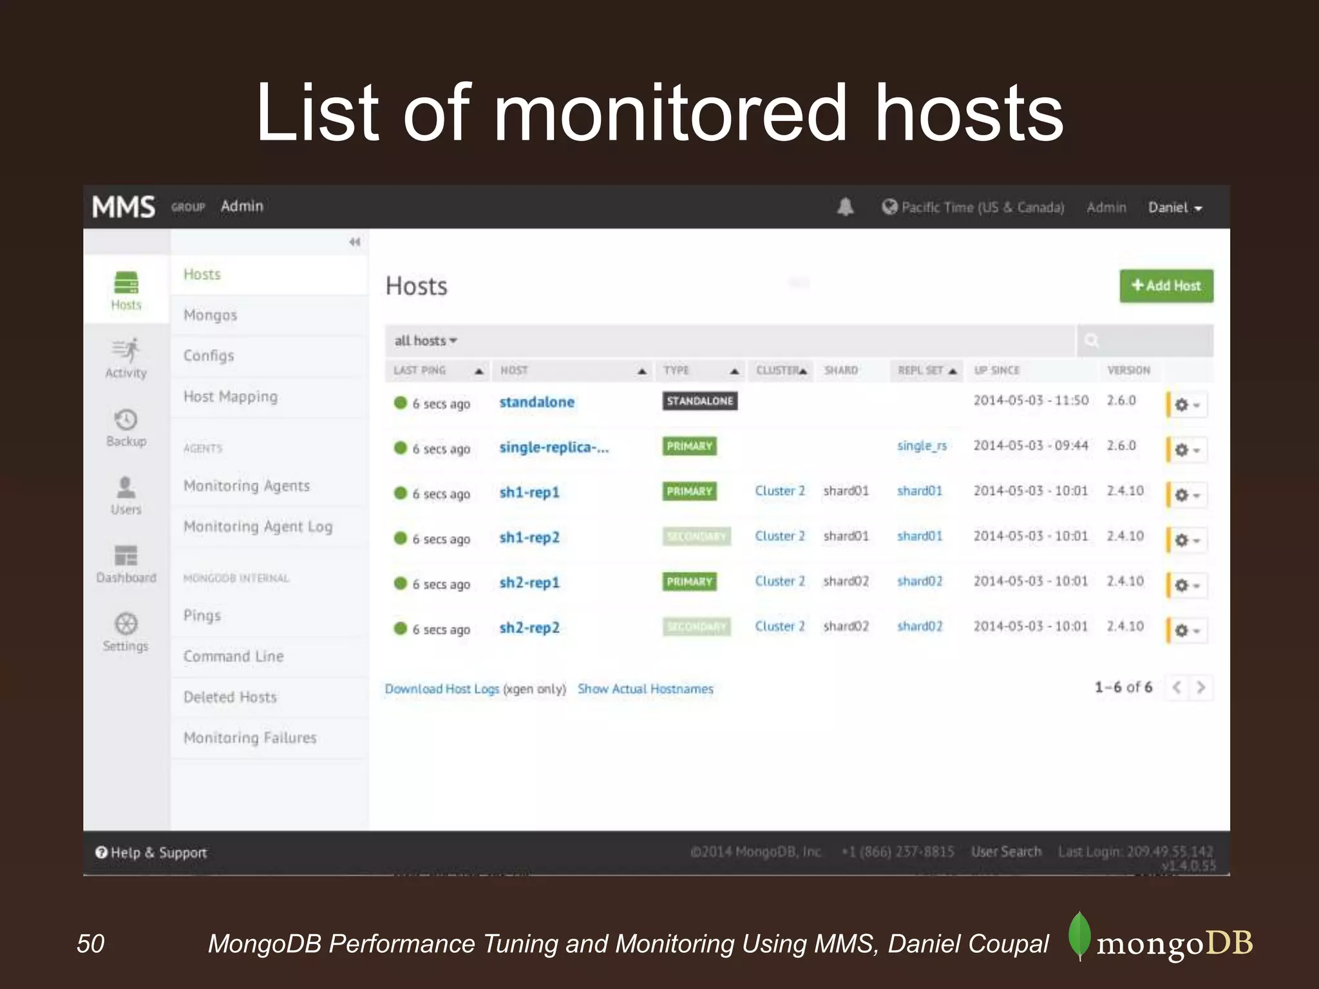Sort by Repl Set column
Viewport: 1319px width, 989px height.
(x=927, y=370)
